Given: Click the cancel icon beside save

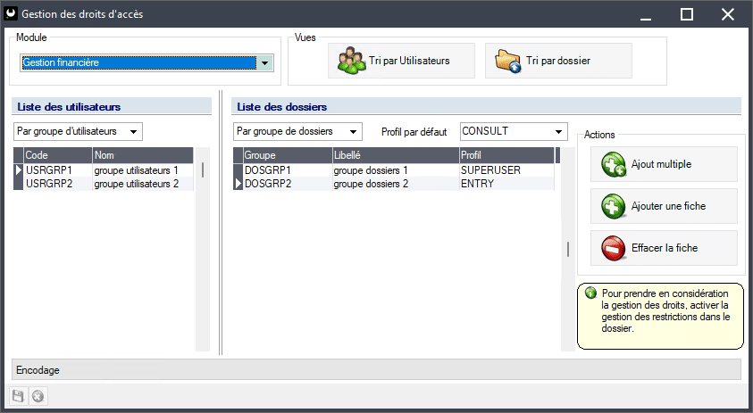Looking at the screenshot, I should tap(38, 396).
